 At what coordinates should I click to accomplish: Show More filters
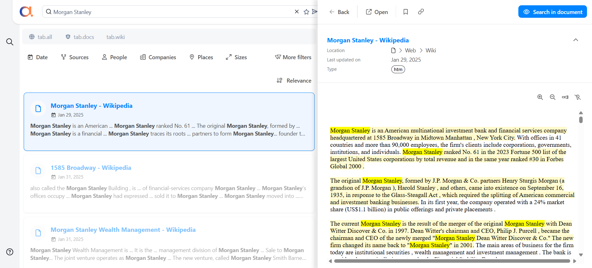(x=293, y=57)
